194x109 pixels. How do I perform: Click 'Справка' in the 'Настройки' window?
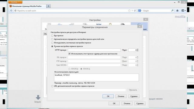click(140, 104)
